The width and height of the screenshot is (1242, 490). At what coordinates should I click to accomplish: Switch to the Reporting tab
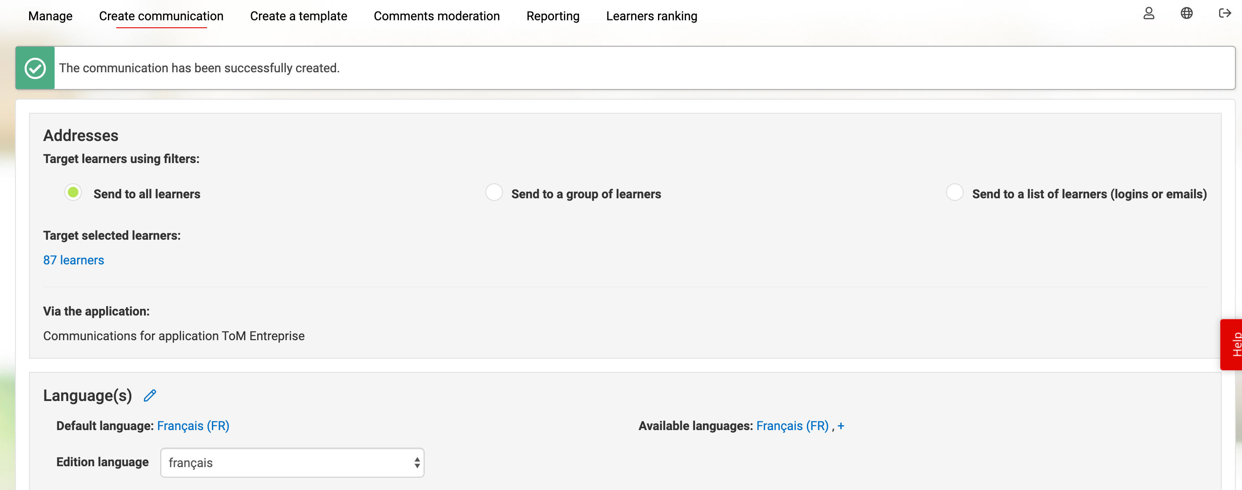(553, 16)
